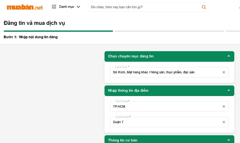Click the gray second step progress bar
Screen dimensions: 240x143
point(169,31)
